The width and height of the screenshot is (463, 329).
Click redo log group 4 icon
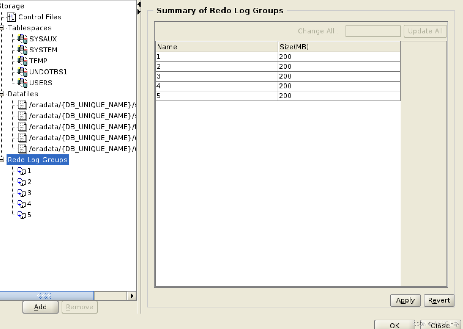click(x=21, y=204)
